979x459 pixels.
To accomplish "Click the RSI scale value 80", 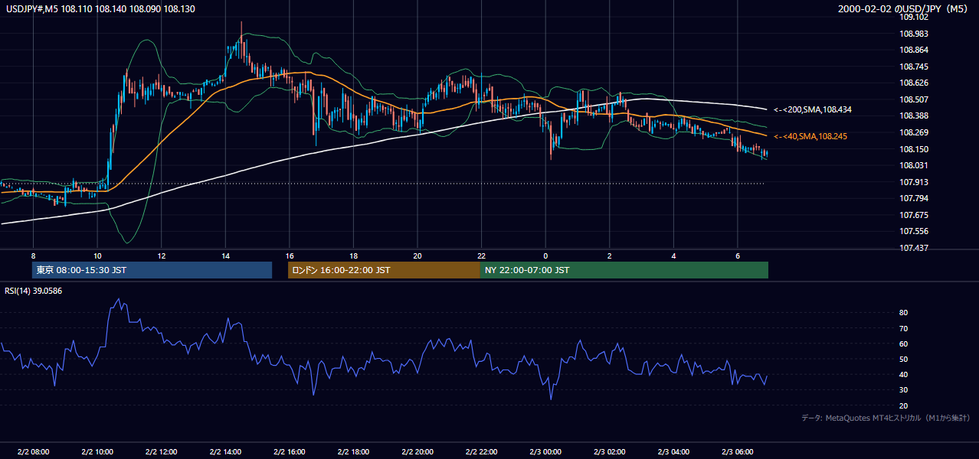I will pos(904,313).
